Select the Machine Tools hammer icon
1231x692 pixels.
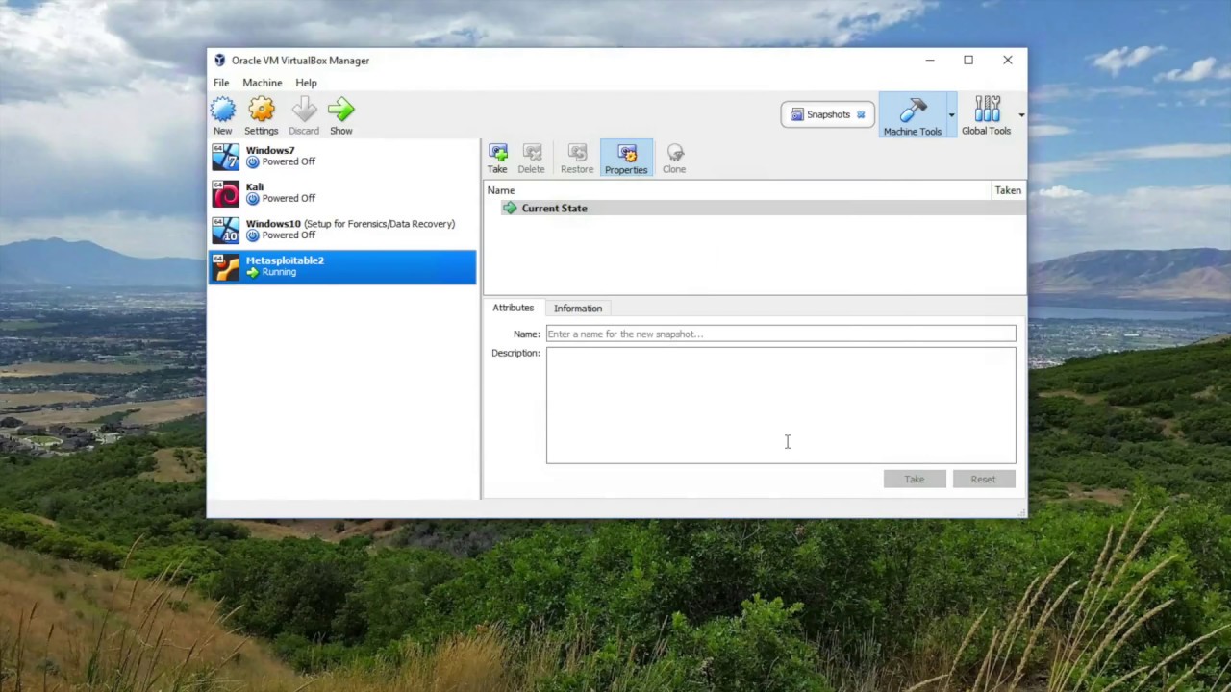point(913,111)
